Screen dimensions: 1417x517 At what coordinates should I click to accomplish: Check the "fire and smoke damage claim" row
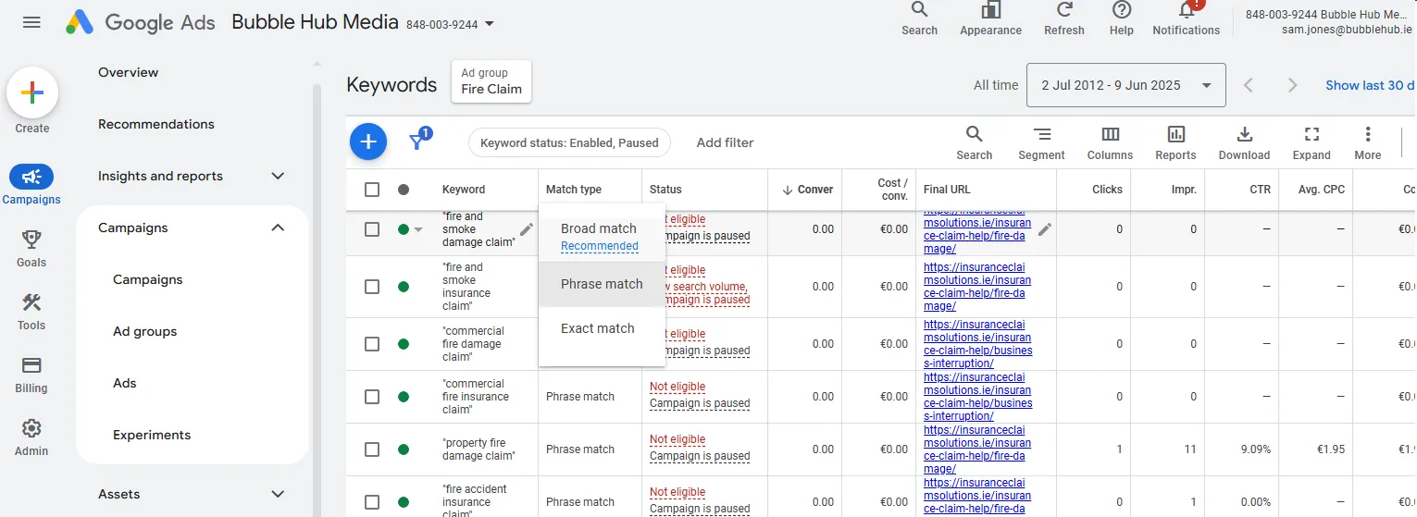372,229
